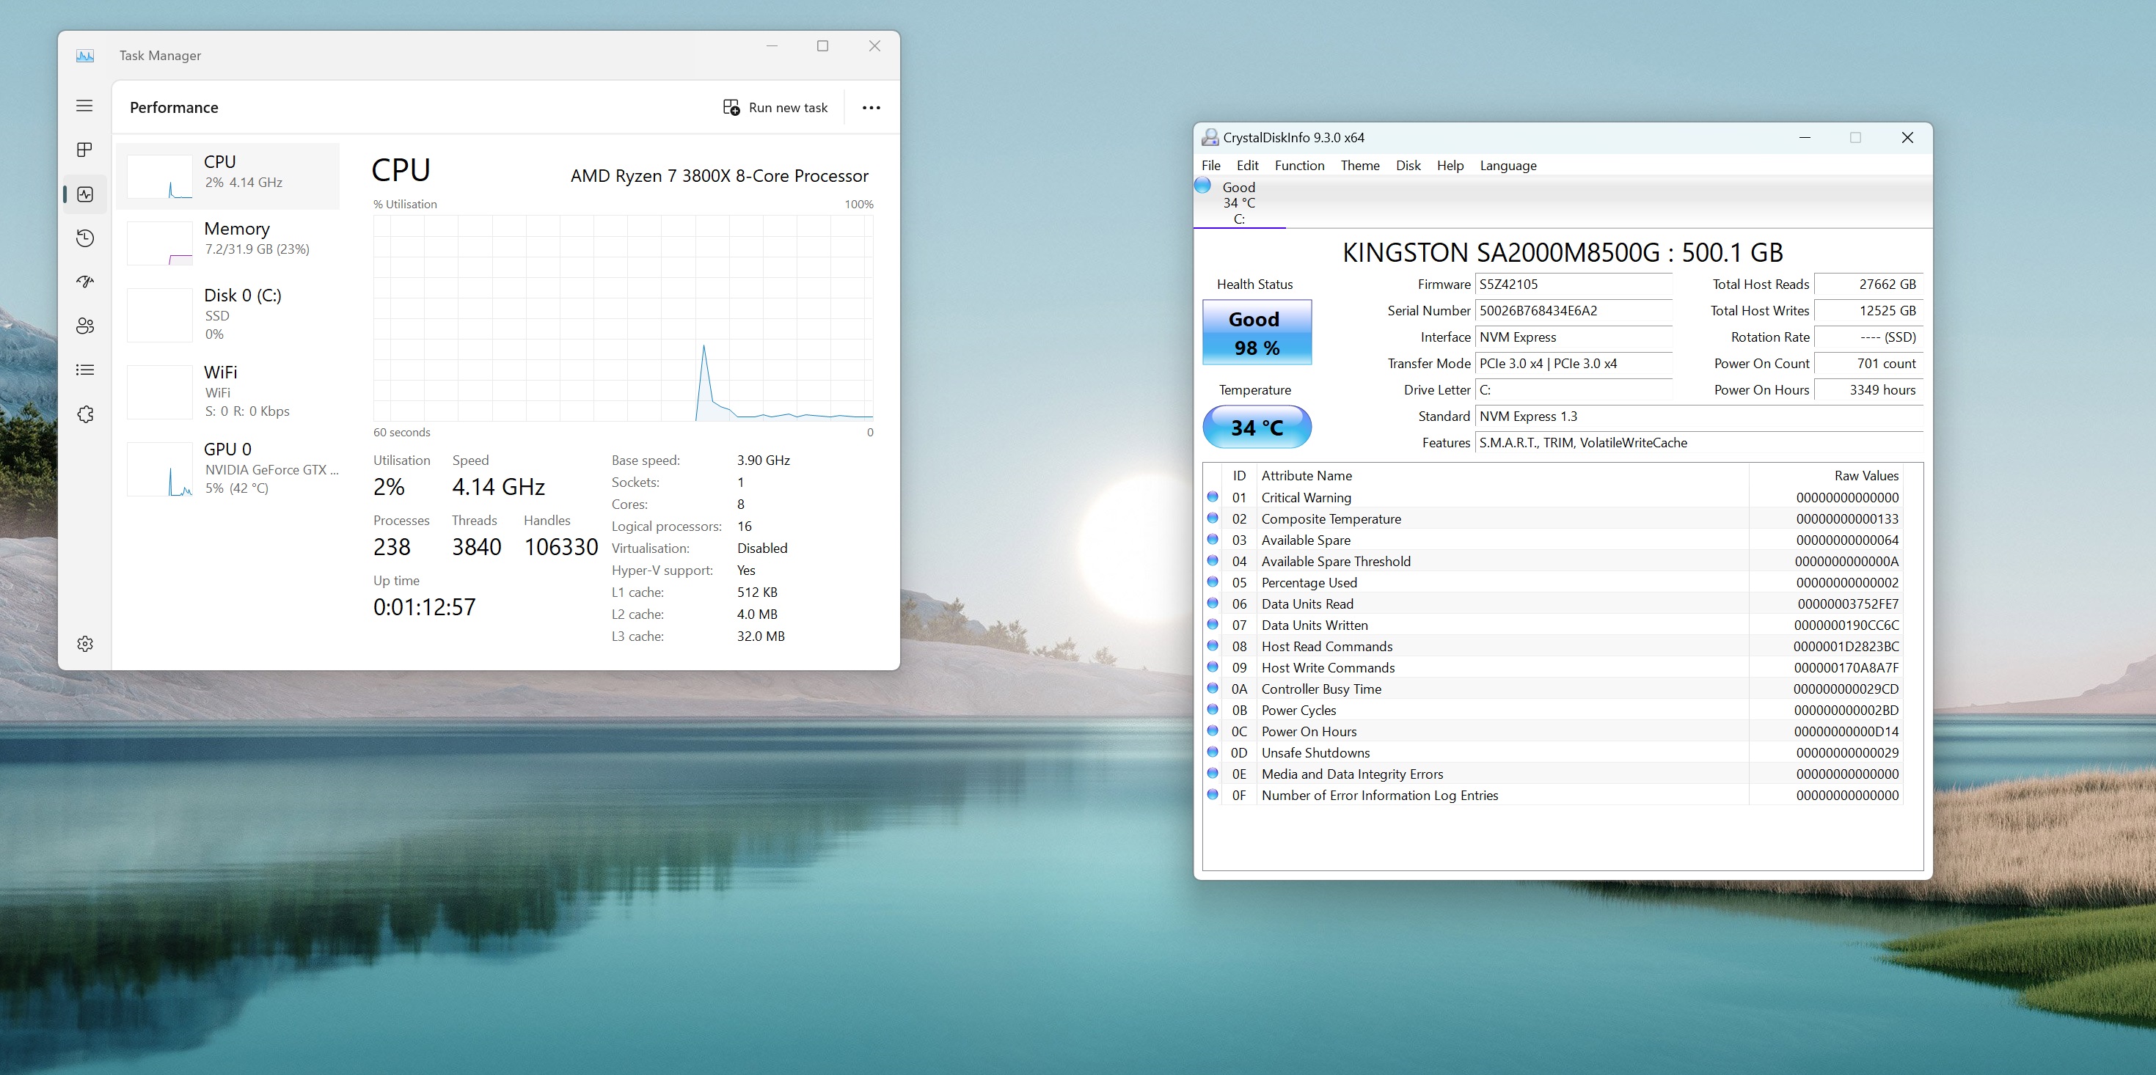2156x1075 pixels.
Task: Open App history page icon
Action: 84,238
